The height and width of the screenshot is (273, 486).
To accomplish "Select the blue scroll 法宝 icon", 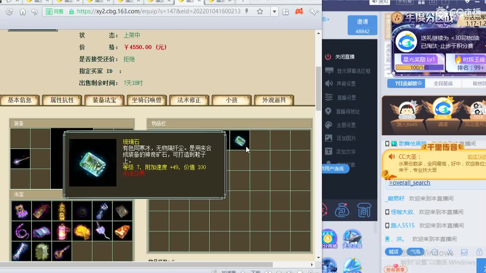I will tap(42, 231).
